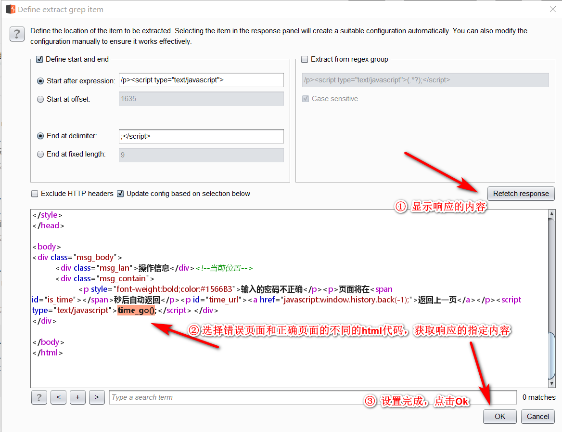Viewport: 562px width, 432px height.
Task: Click highlighted time_go(); text in response
Action: coord(137,310)
